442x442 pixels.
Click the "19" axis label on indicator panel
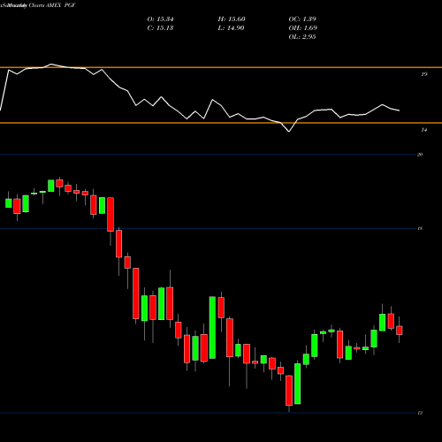click(423, 74)
